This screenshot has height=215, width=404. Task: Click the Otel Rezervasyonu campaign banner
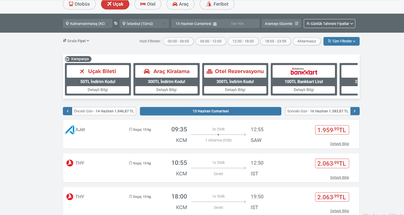tap(235, 71)
